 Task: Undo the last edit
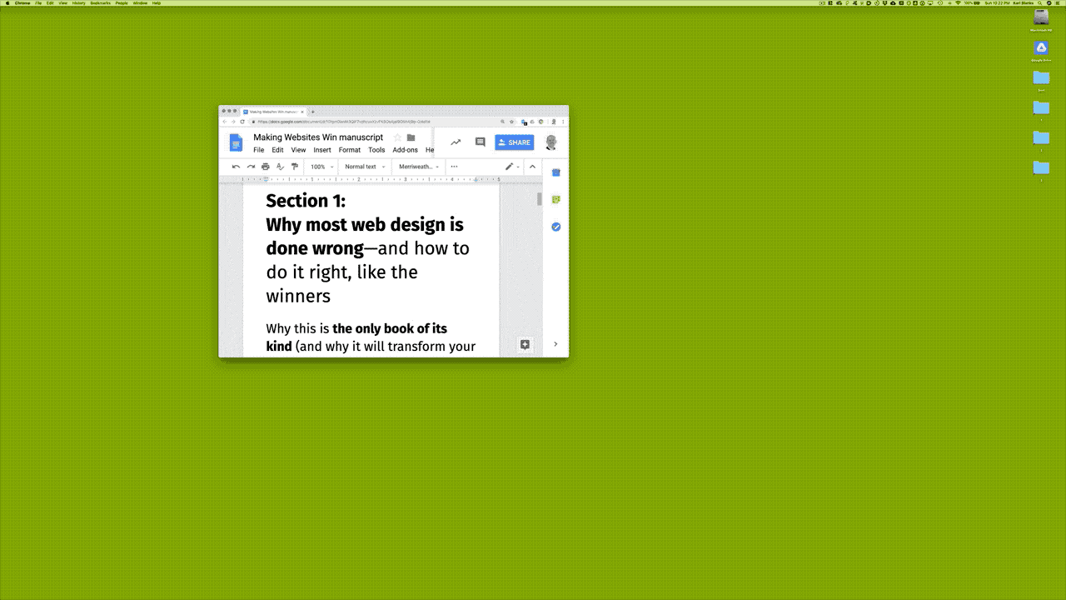pos(236,167)
